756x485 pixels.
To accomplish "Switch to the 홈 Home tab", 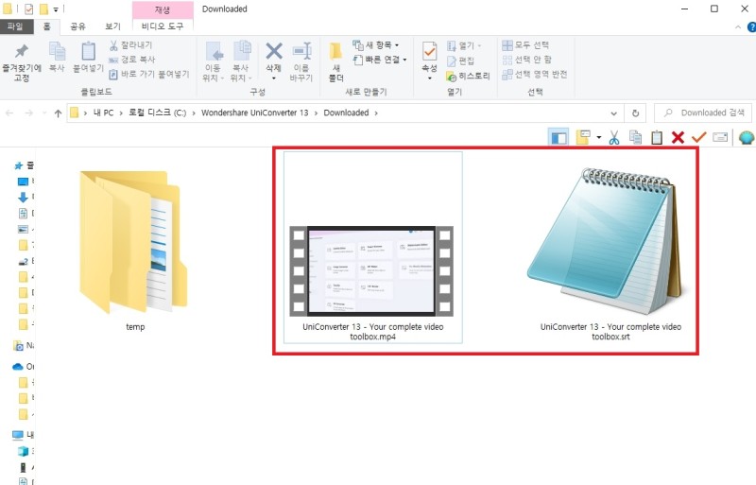I will click(46, 26).
